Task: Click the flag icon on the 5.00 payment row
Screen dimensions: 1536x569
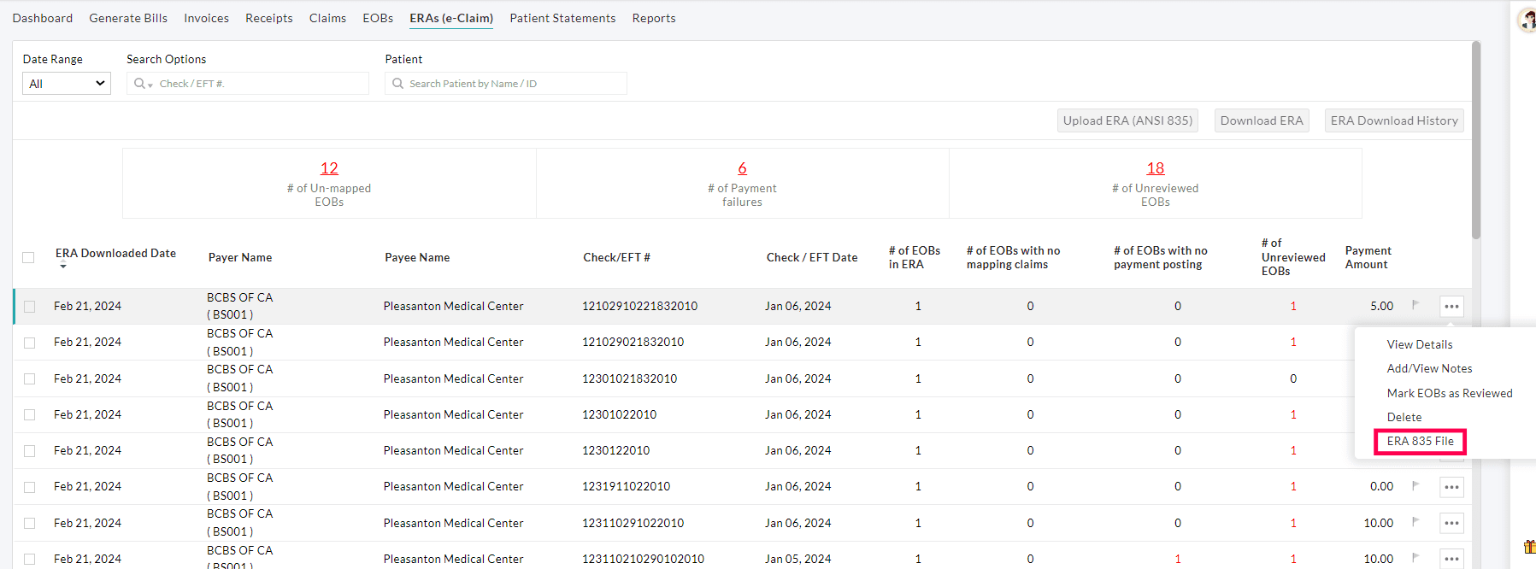Action: pos(1415,305)
